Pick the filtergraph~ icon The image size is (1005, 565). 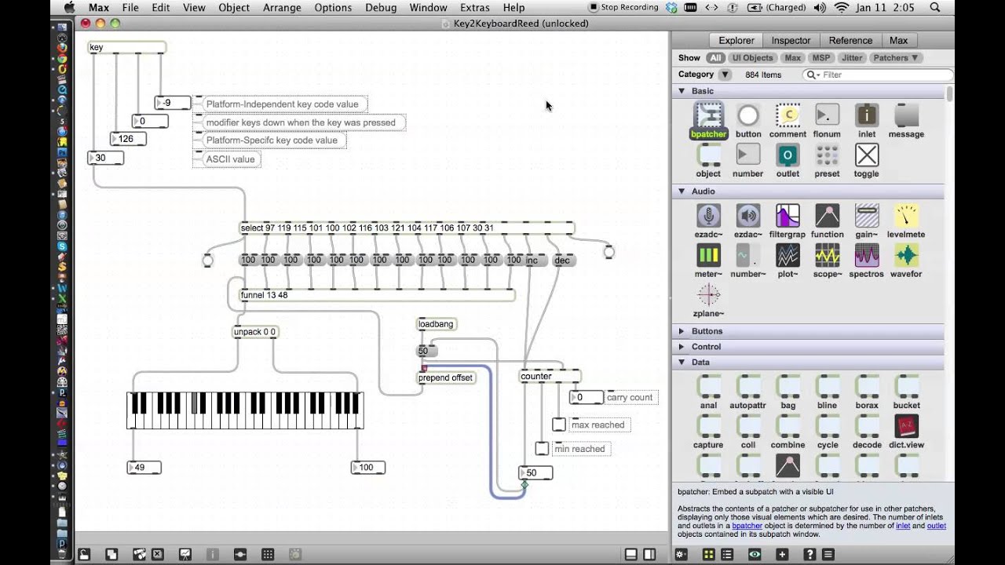788,216
